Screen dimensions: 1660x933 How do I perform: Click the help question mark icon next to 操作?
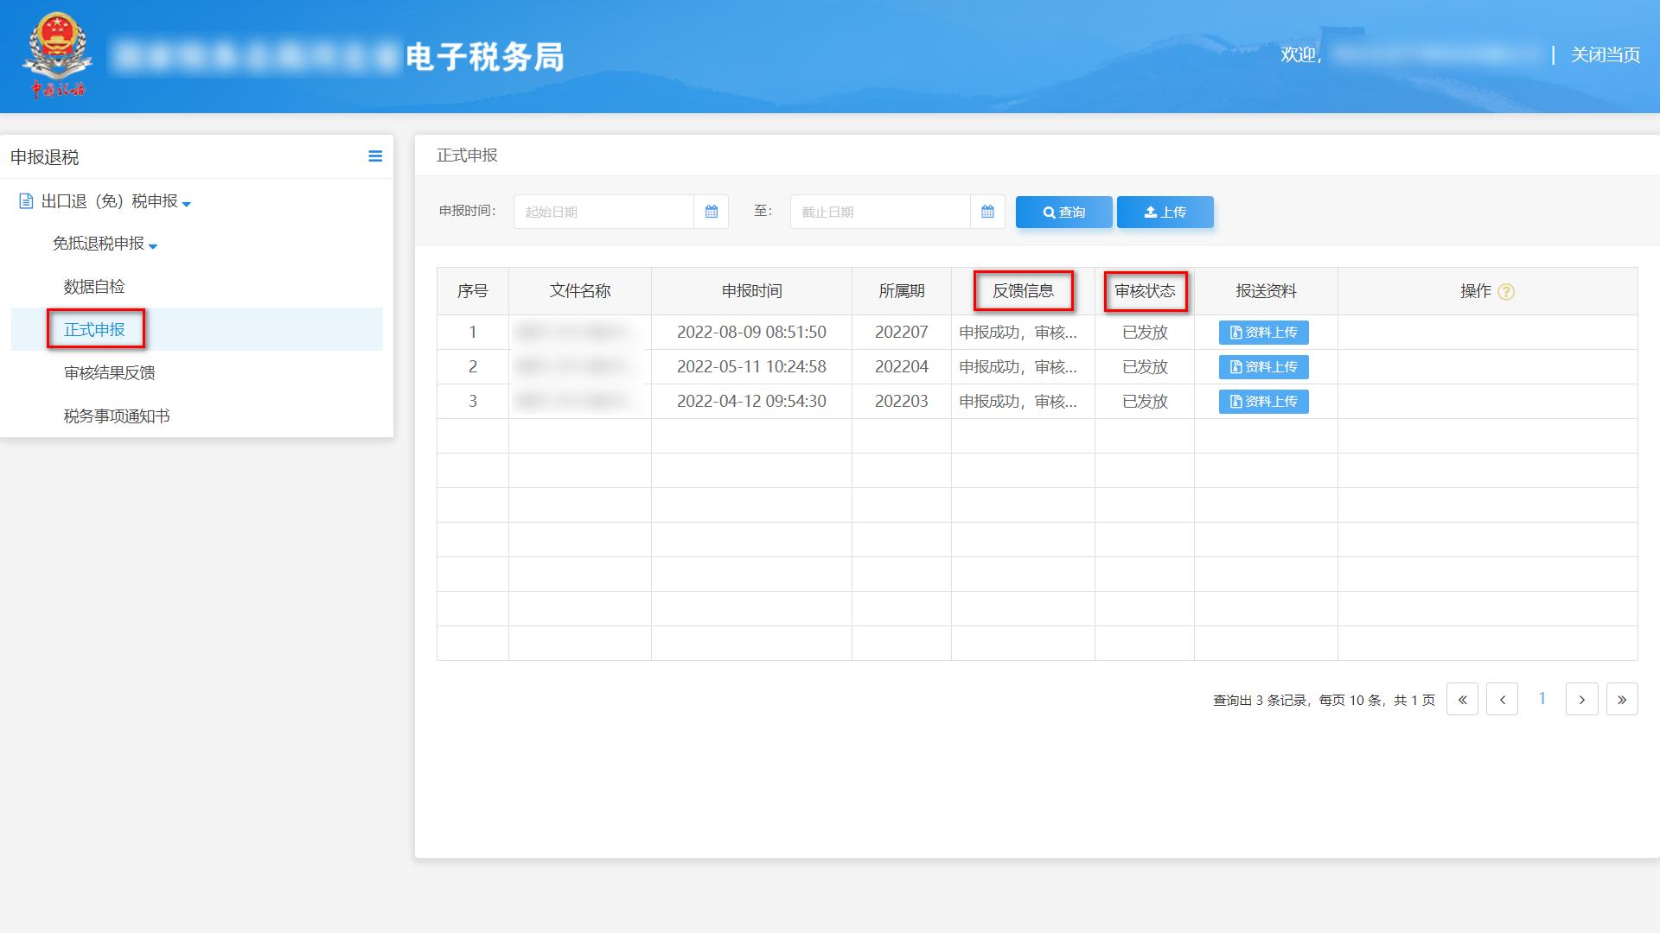1506,292
